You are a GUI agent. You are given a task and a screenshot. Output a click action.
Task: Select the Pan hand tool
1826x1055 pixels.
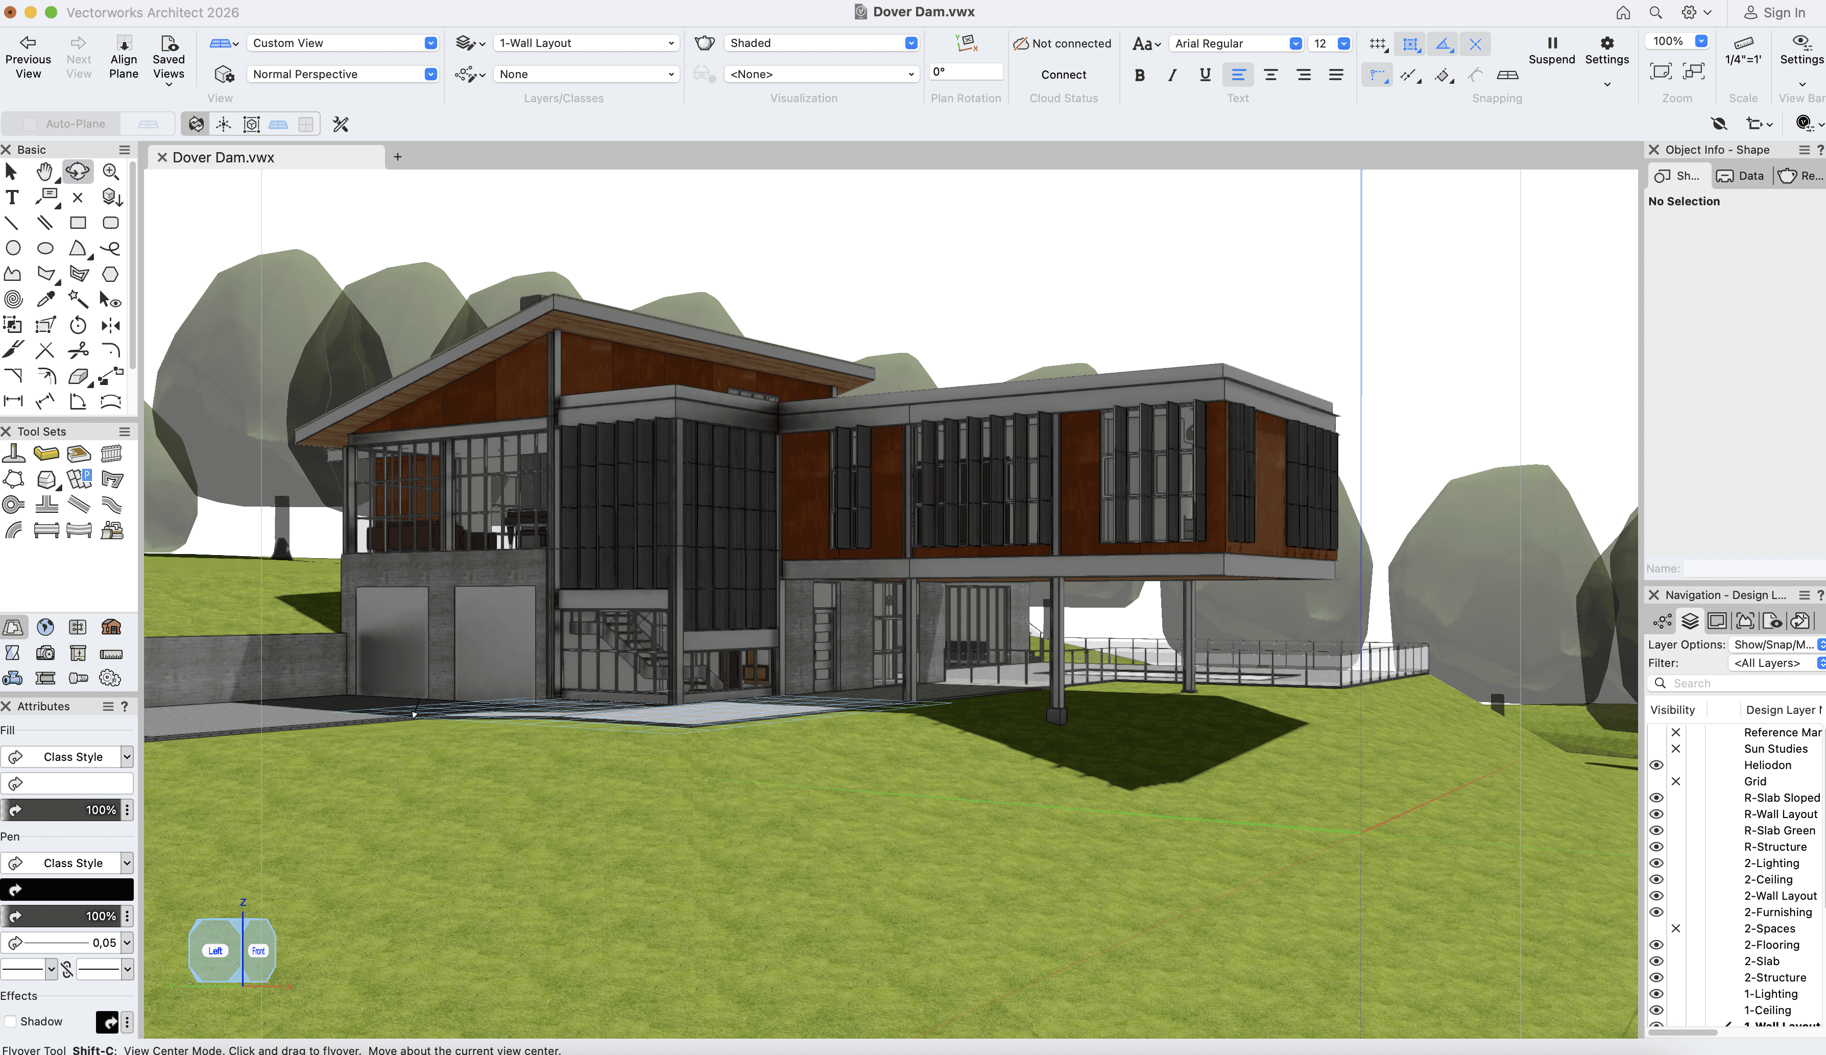tap(45, 172)
